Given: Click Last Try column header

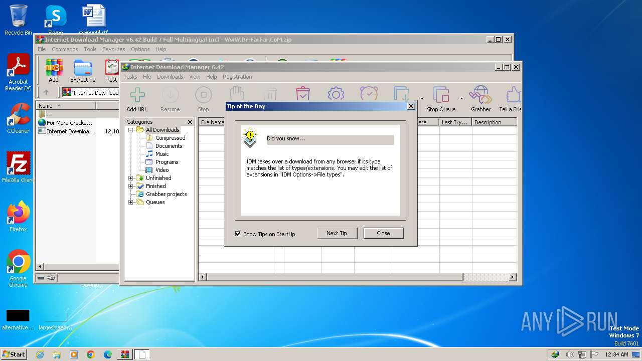Looking at the screenshot, I should (x=455, y=122).
